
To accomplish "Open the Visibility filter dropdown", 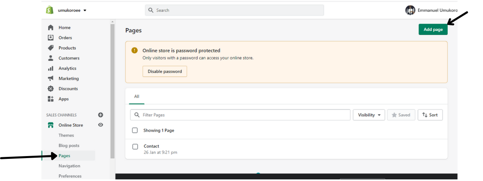I will tap(369, 115).
